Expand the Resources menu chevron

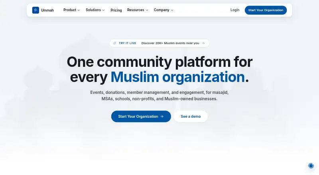147,10
